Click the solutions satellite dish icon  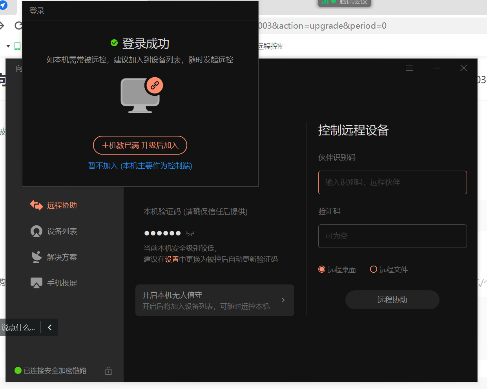coord(36,257)
